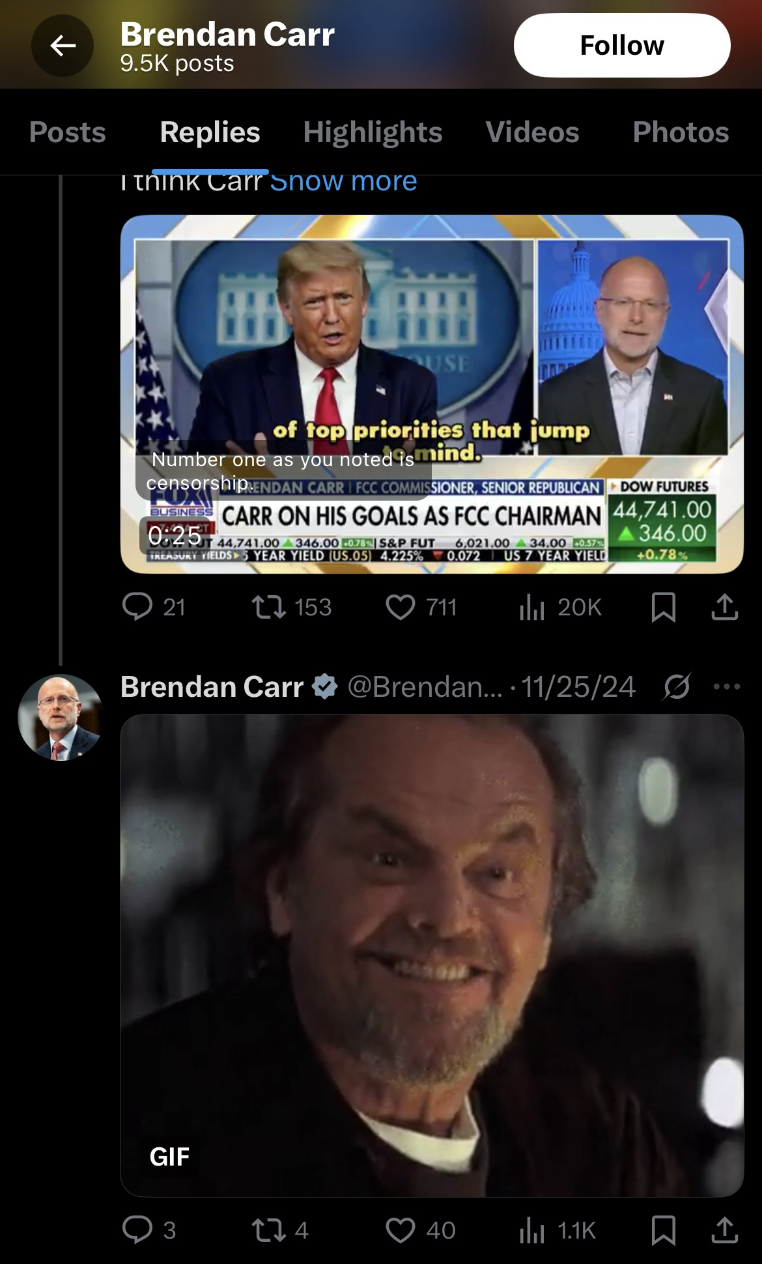Tap the Grok slashed-circle icon on GIF post
The width and height of the screenshot is (762, 1264).
pos(677,686)
